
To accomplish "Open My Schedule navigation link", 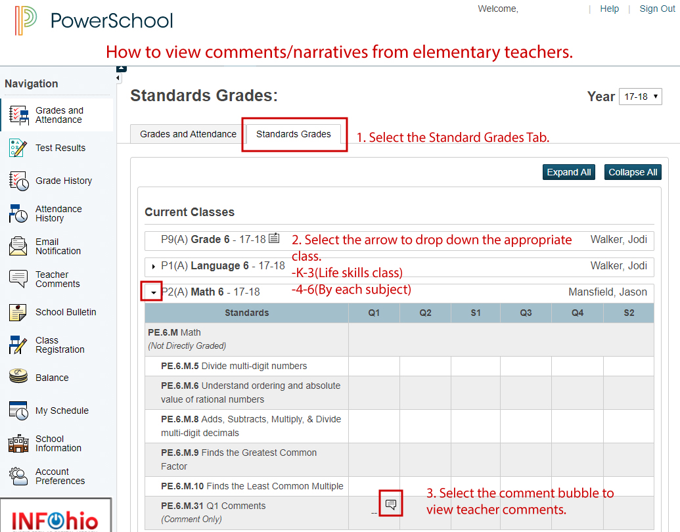I will (62, 410).
